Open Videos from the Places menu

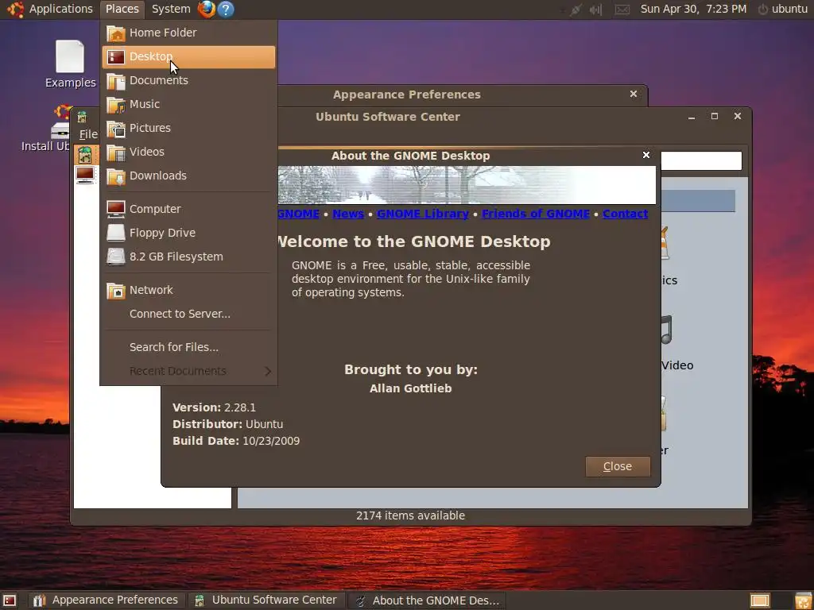(x=188, y=152)
